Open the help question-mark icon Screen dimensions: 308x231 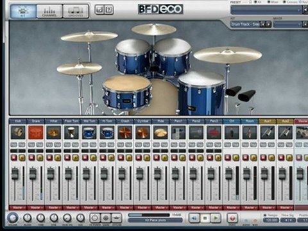(x=109, y=10)
